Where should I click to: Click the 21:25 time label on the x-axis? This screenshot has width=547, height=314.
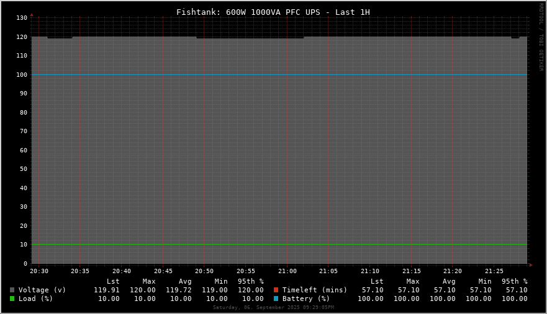494,271
